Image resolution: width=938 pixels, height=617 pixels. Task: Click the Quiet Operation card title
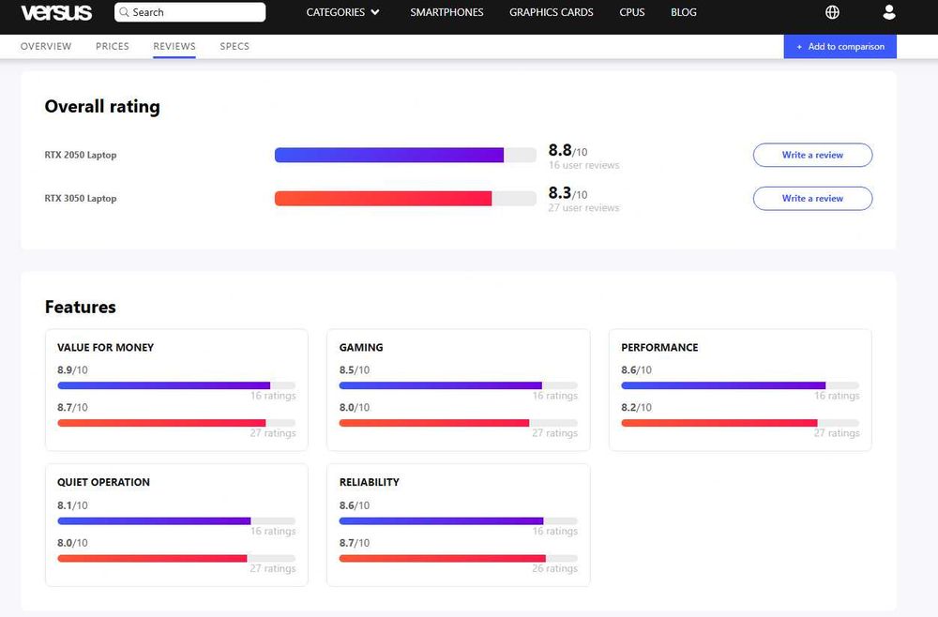point(103,482)
